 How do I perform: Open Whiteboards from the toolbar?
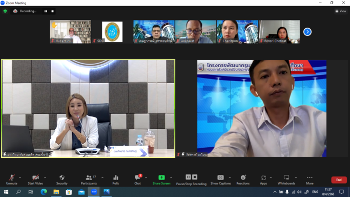pyautogui.click(x=286, y=180)
